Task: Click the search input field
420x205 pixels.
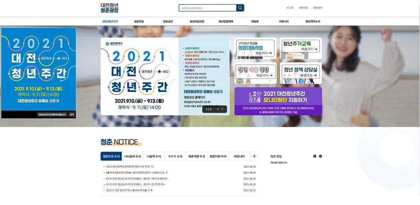Action: [208, 8]
